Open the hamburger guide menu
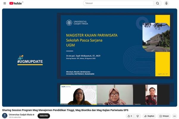Image resolution: width=179 pixels, height=119 pixels. [5, 3]
